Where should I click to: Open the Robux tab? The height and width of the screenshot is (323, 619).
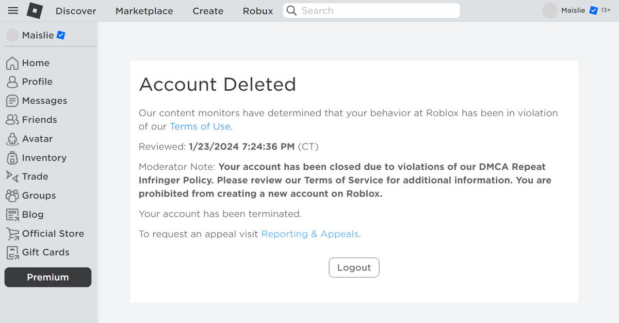(258, 11)
